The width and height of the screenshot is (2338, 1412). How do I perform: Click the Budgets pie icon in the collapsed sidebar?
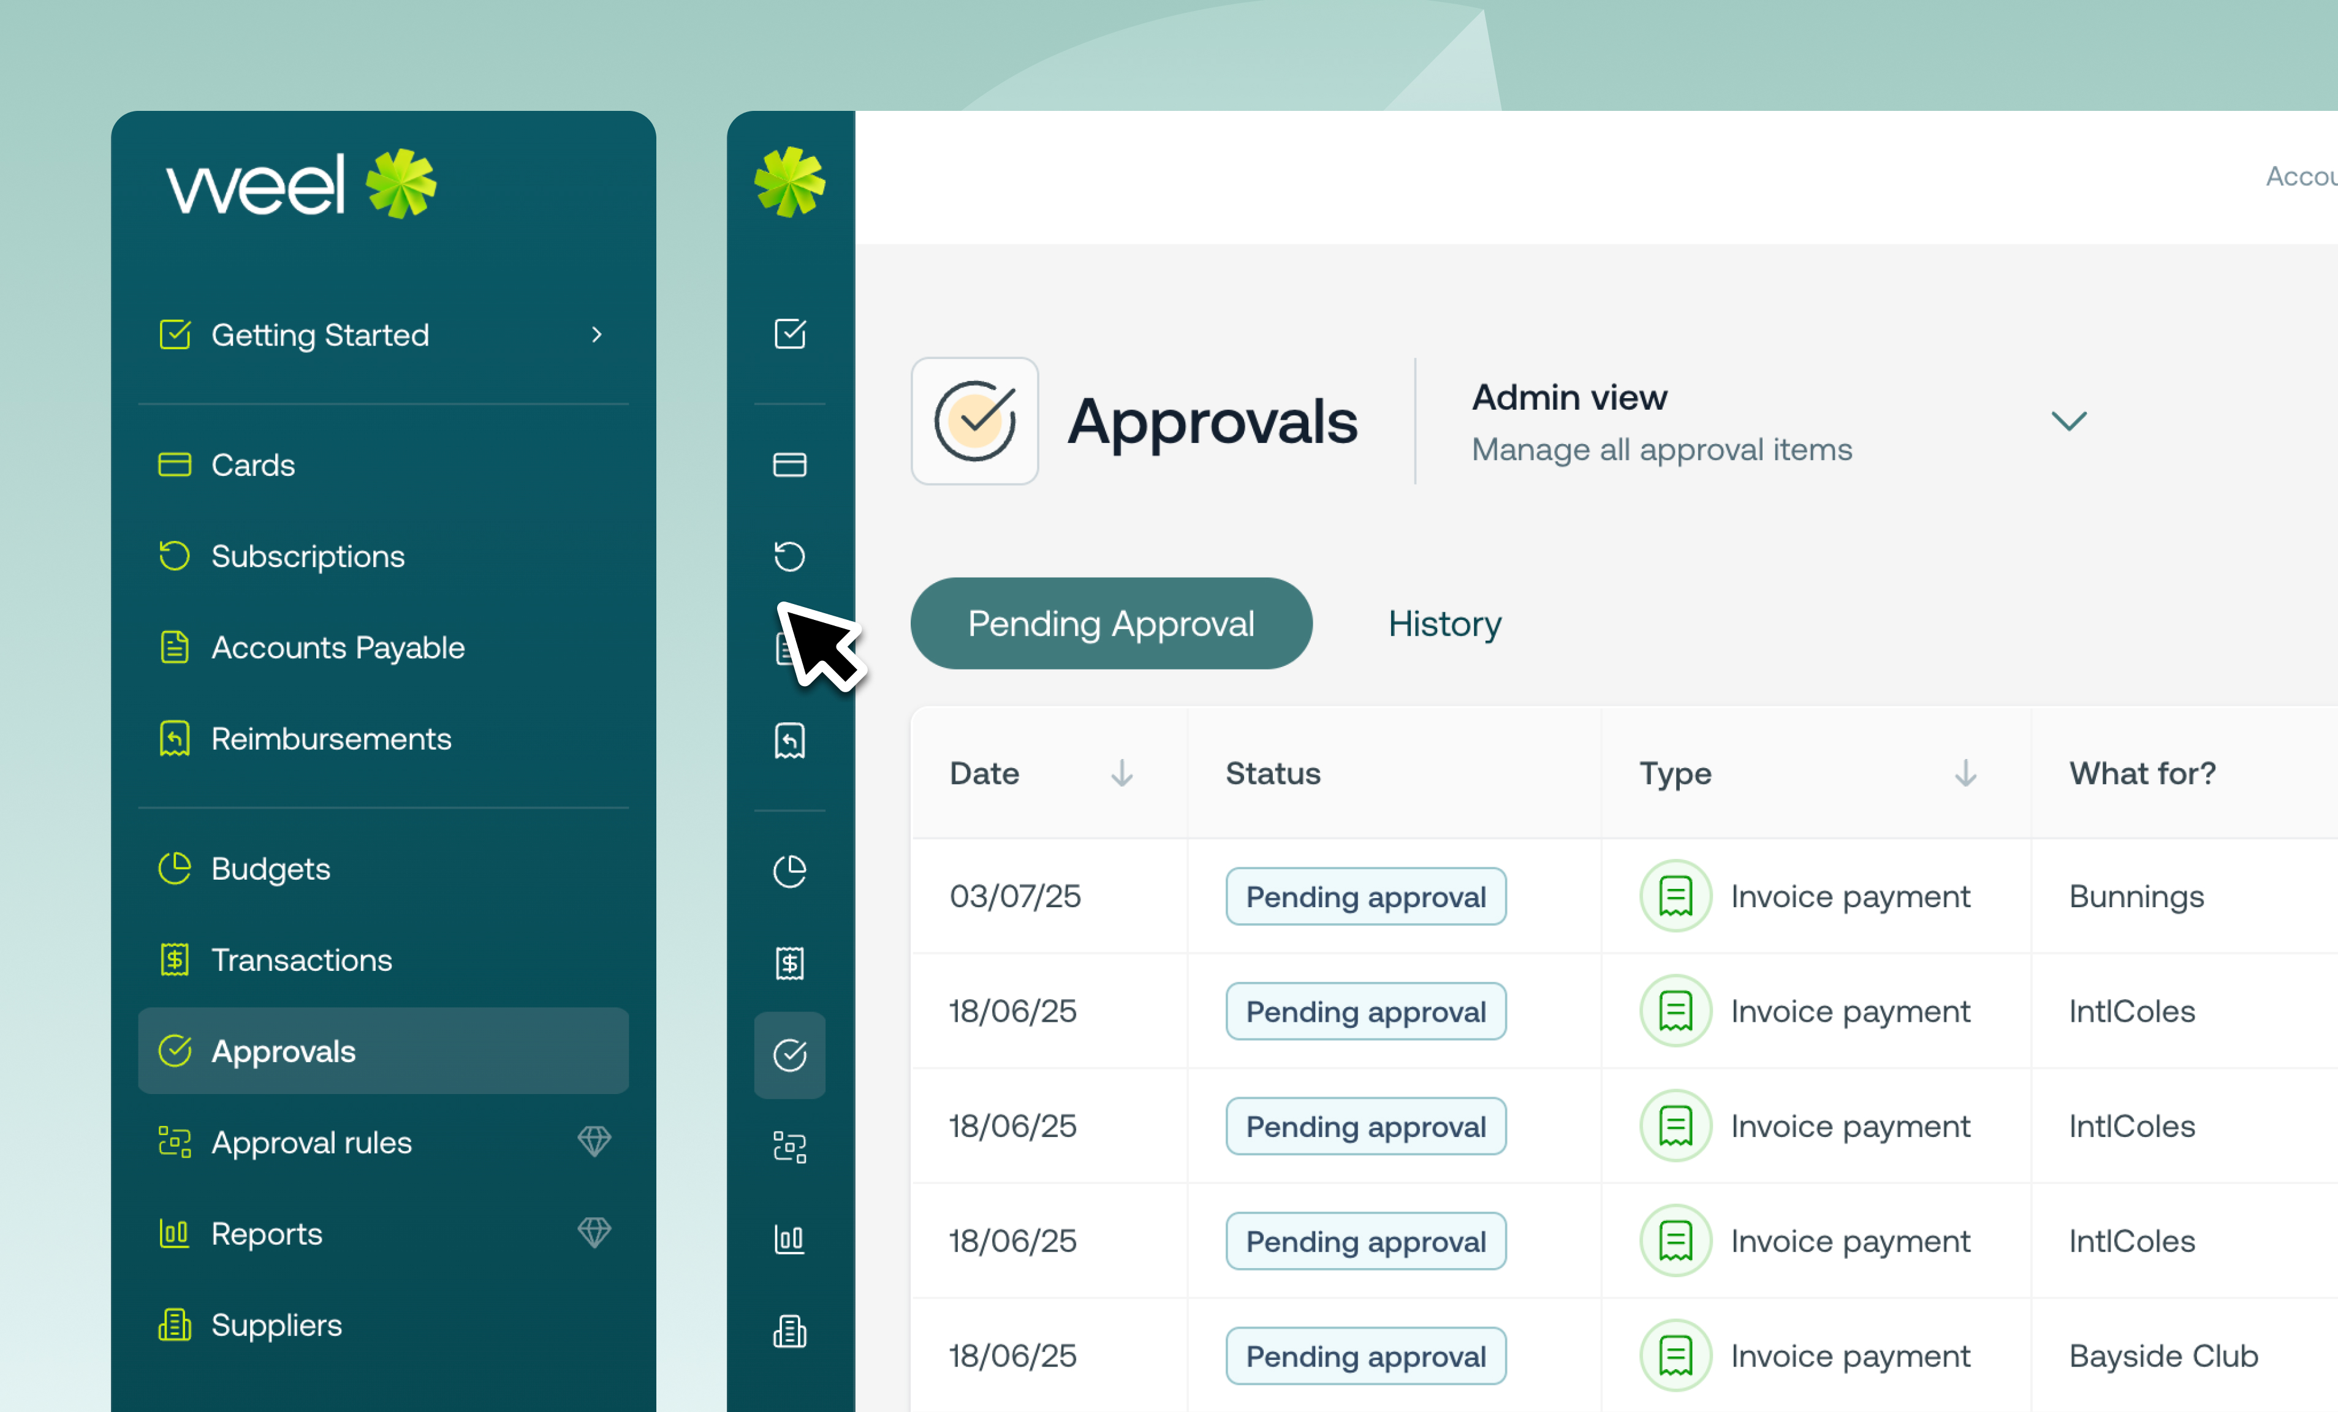789,870
